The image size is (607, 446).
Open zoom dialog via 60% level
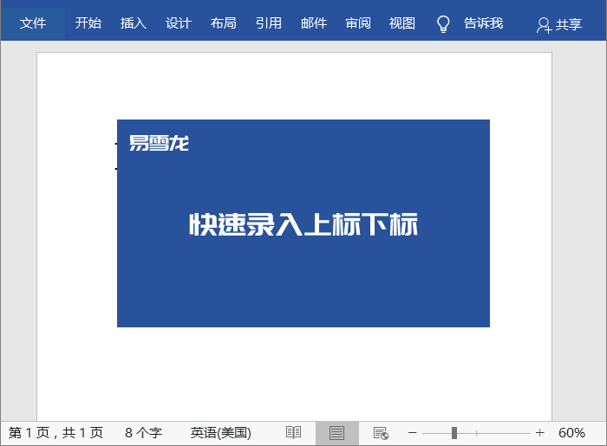(571, 433)
